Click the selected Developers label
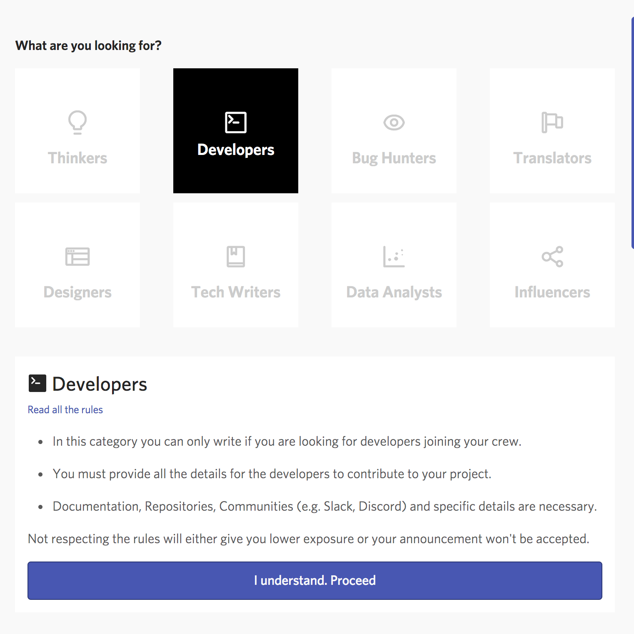This screenshot has height=634, width=634. (236, 150)
